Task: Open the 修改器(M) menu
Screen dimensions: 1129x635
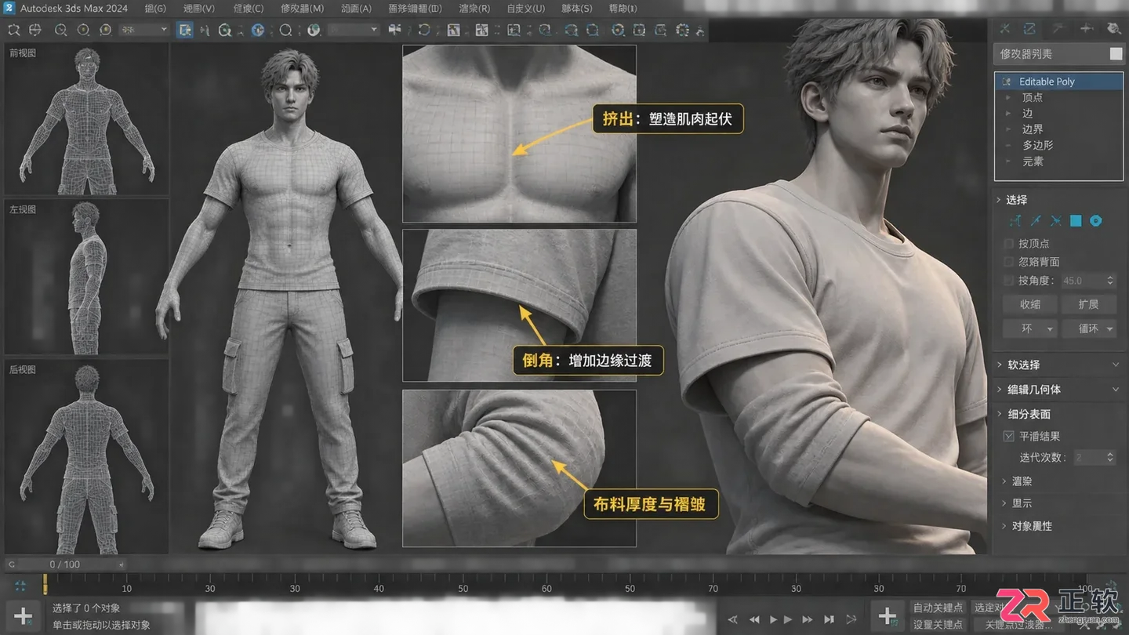Action: [302, 9]
